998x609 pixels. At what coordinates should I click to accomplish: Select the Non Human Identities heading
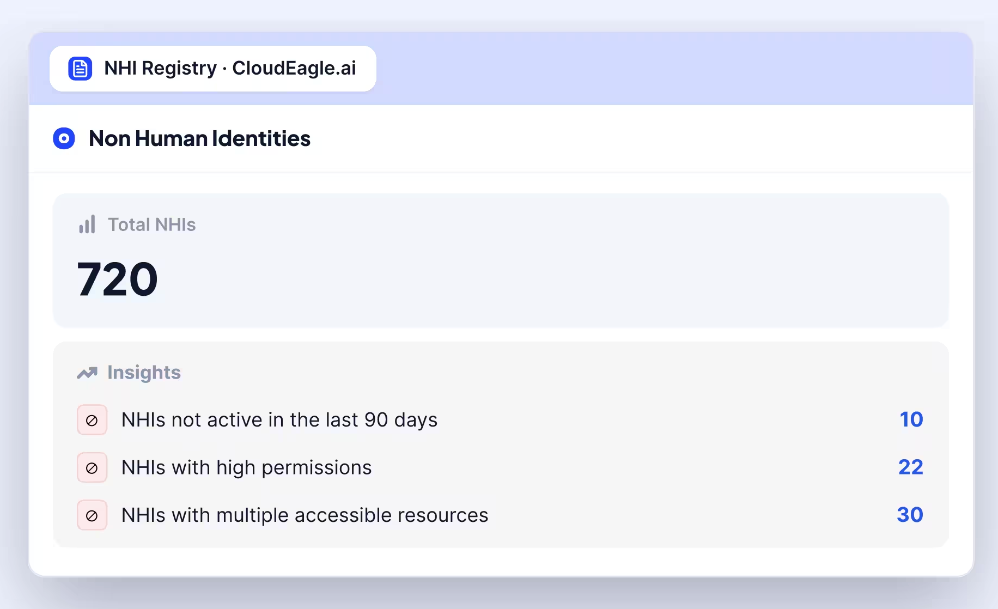(199, 138)
